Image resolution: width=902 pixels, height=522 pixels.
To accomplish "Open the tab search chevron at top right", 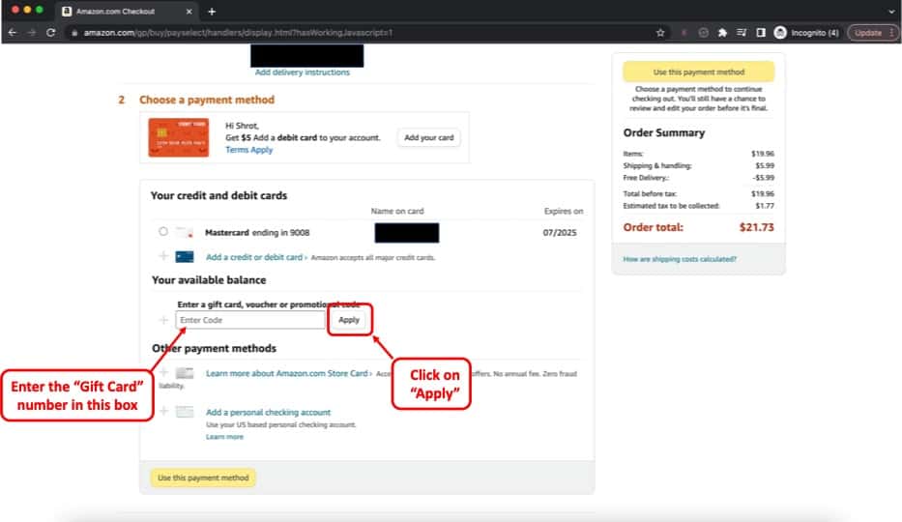I will [x=891, y=12].
